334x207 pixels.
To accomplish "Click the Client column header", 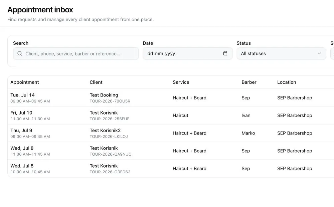I will point(96,82).
